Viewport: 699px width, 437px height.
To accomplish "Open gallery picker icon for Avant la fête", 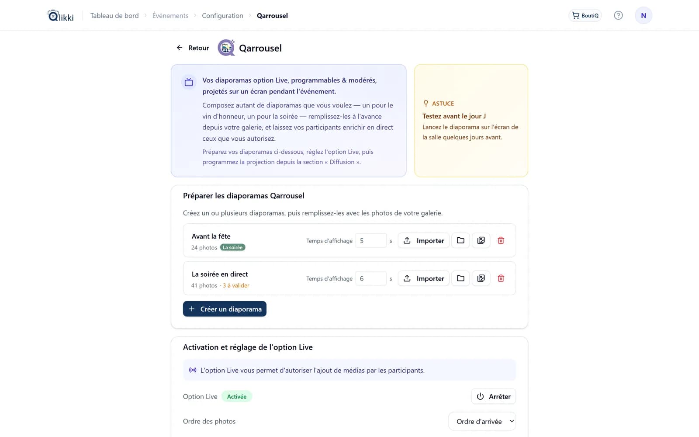I will pos(481,240).
